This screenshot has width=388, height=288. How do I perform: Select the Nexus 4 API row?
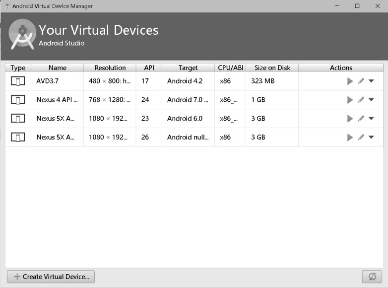pos(194,100)
